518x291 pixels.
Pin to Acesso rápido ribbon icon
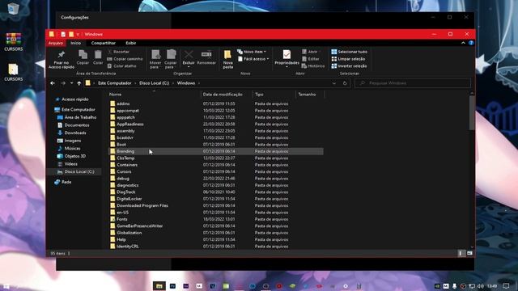tap(62, 59)
